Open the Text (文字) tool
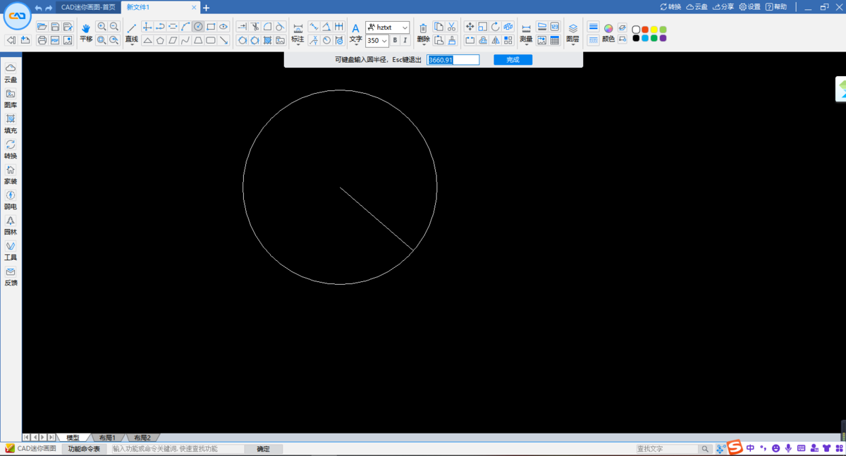846x456 pixels. (x=355, y=28)
